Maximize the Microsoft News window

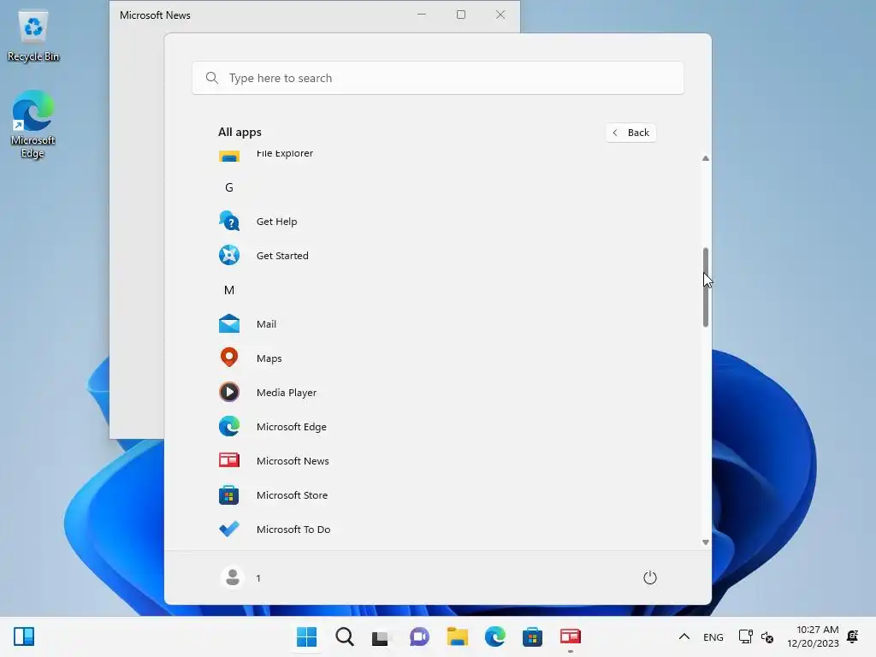461,15
